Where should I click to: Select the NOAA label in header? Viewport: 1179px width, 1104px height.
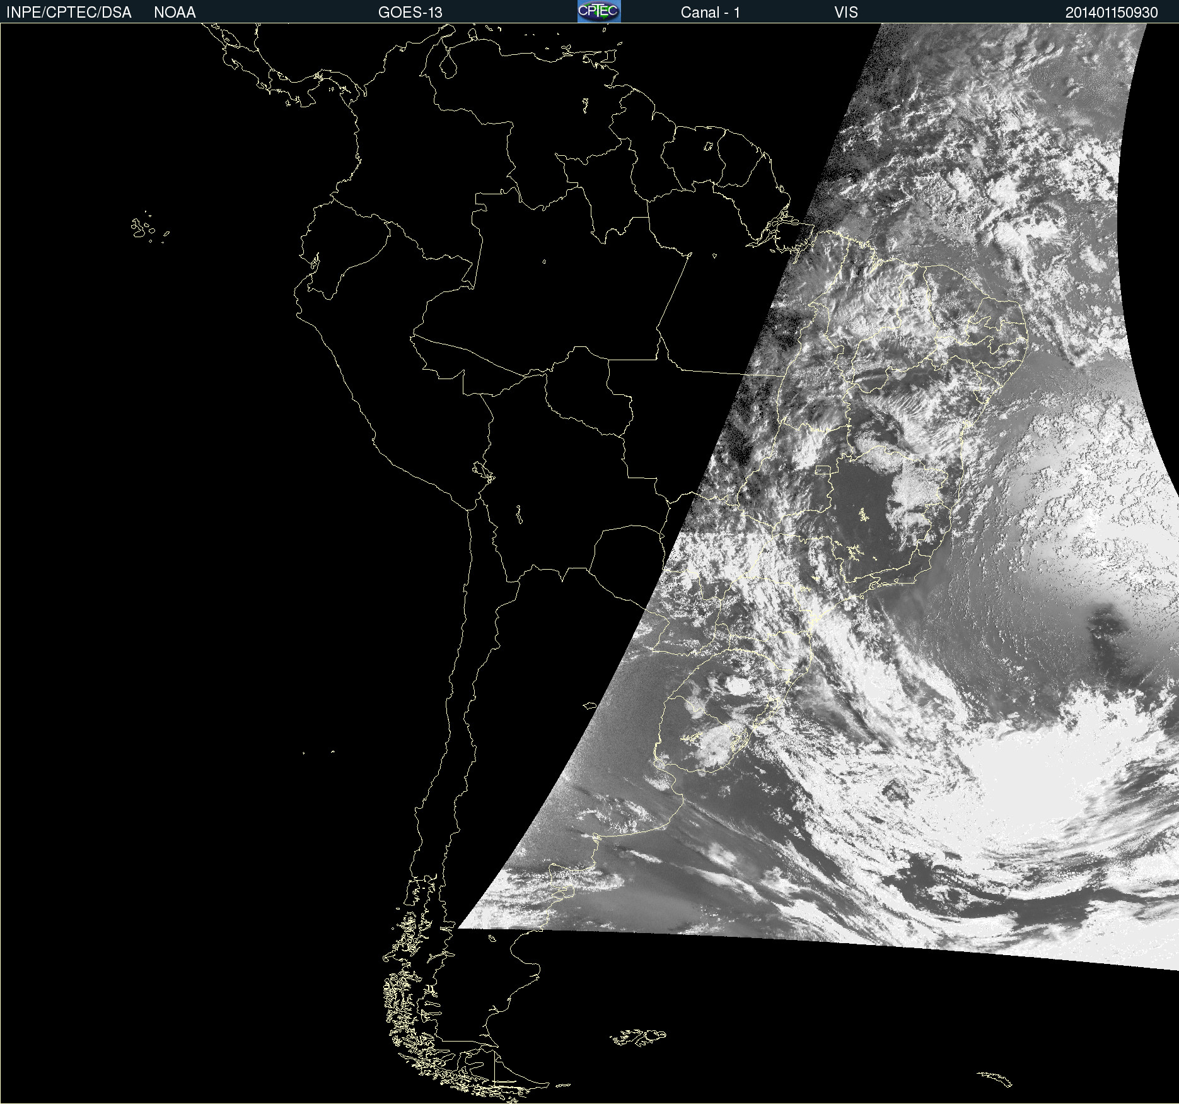pyautogui.click(x=175, y=13)
